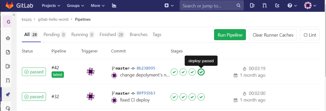Open Issues from the top navbar
Image resolution: width=326 pixels, height=111 pixels.
pos(252,5)
